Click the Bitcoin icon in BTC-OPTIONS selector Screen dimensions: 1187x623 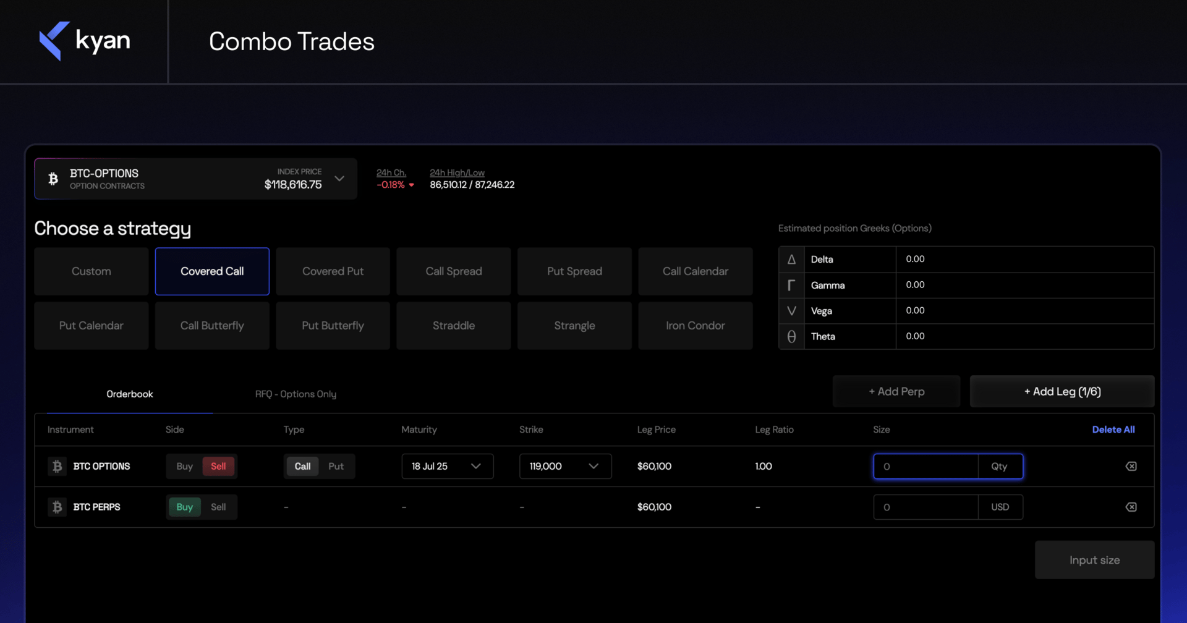tap(53, 179)
